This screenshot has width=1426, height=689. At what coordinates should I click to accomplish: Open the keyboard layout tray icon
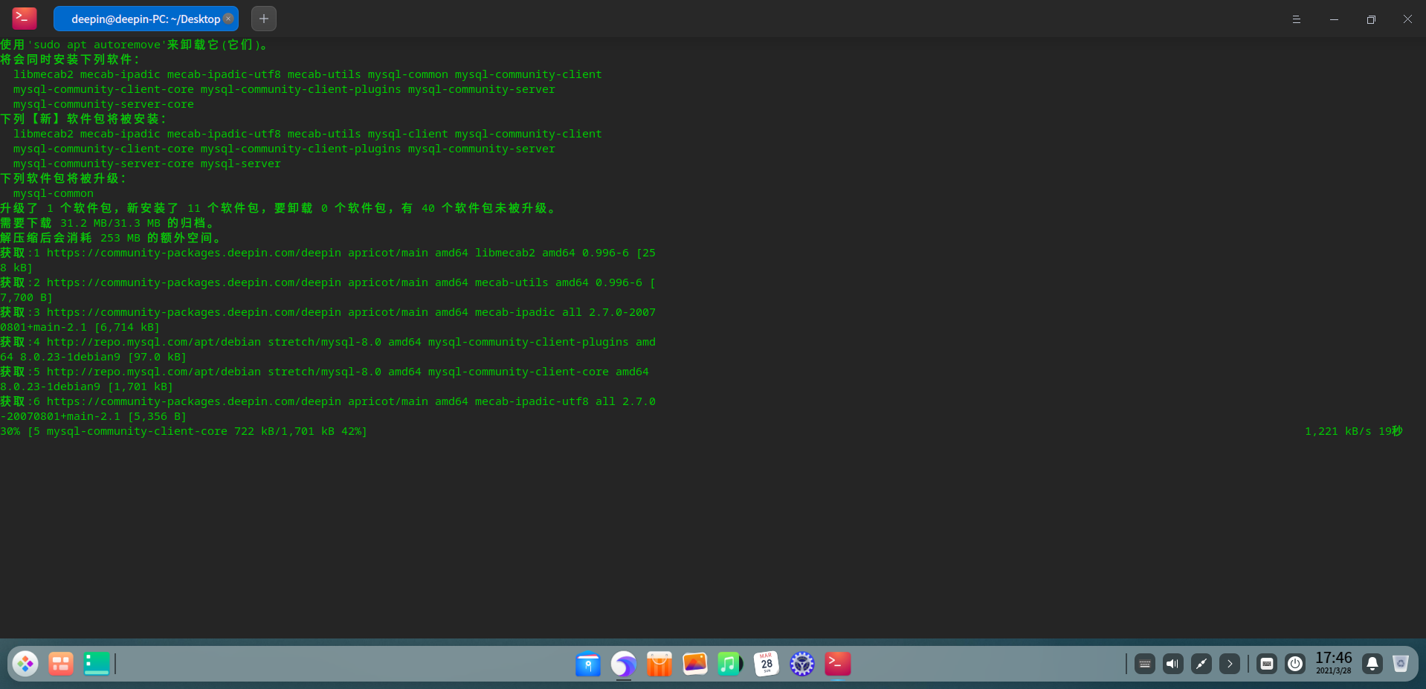point(1145,664)
